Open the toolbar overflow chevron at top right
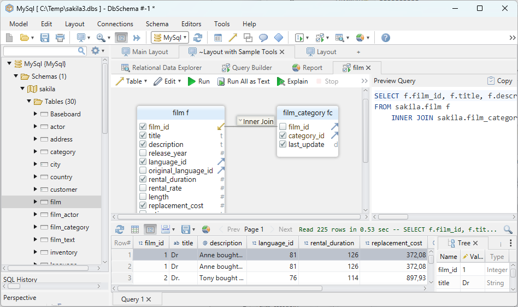The image size is (518, 307). pos(513,38)
